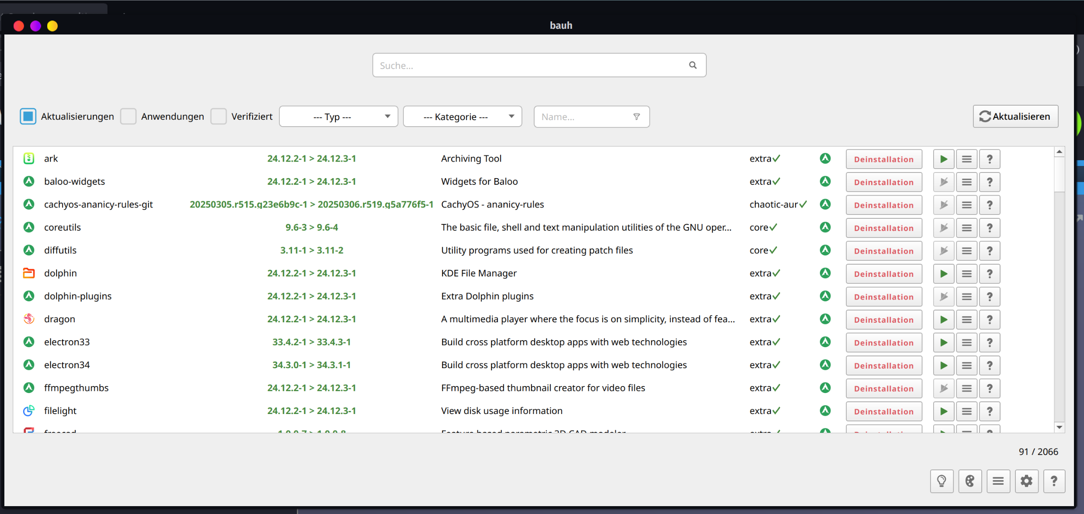
Task: Uninstall ark via Deinstallation button
Action: tap(884, 159)
